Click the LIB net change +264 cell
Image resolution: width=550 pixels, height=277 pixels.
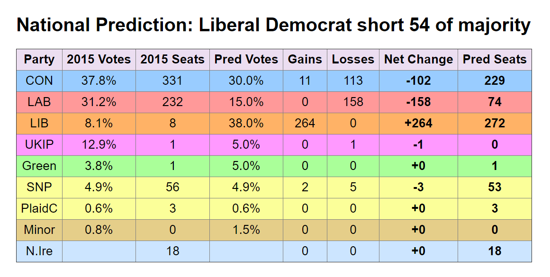click(x=418, y=124)
